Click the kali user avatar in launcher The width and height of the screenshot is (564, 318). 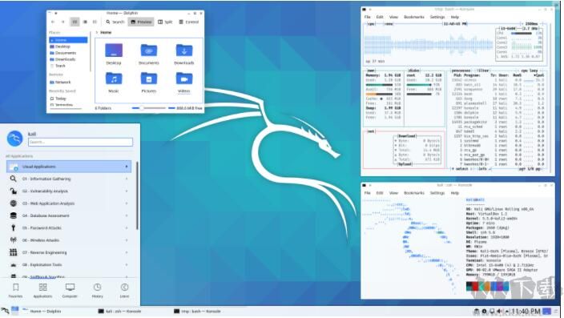tap(15, 139)
